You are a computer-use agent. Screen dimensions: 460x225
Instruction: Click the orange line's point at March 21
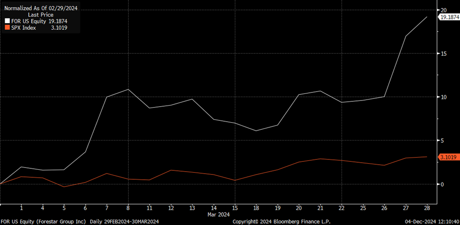point(320,158)
